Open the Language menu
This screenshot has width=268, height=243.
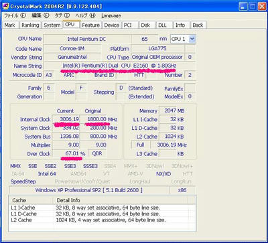point(111,15)
